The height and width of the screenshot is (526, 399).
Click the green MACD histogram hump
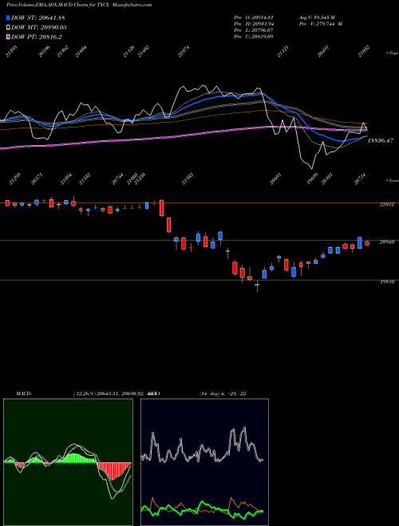click(74, 458)
